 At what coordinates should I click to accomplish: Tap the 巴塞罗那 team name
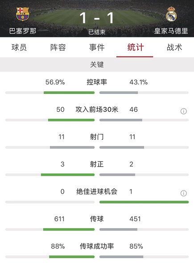[23, 31]
